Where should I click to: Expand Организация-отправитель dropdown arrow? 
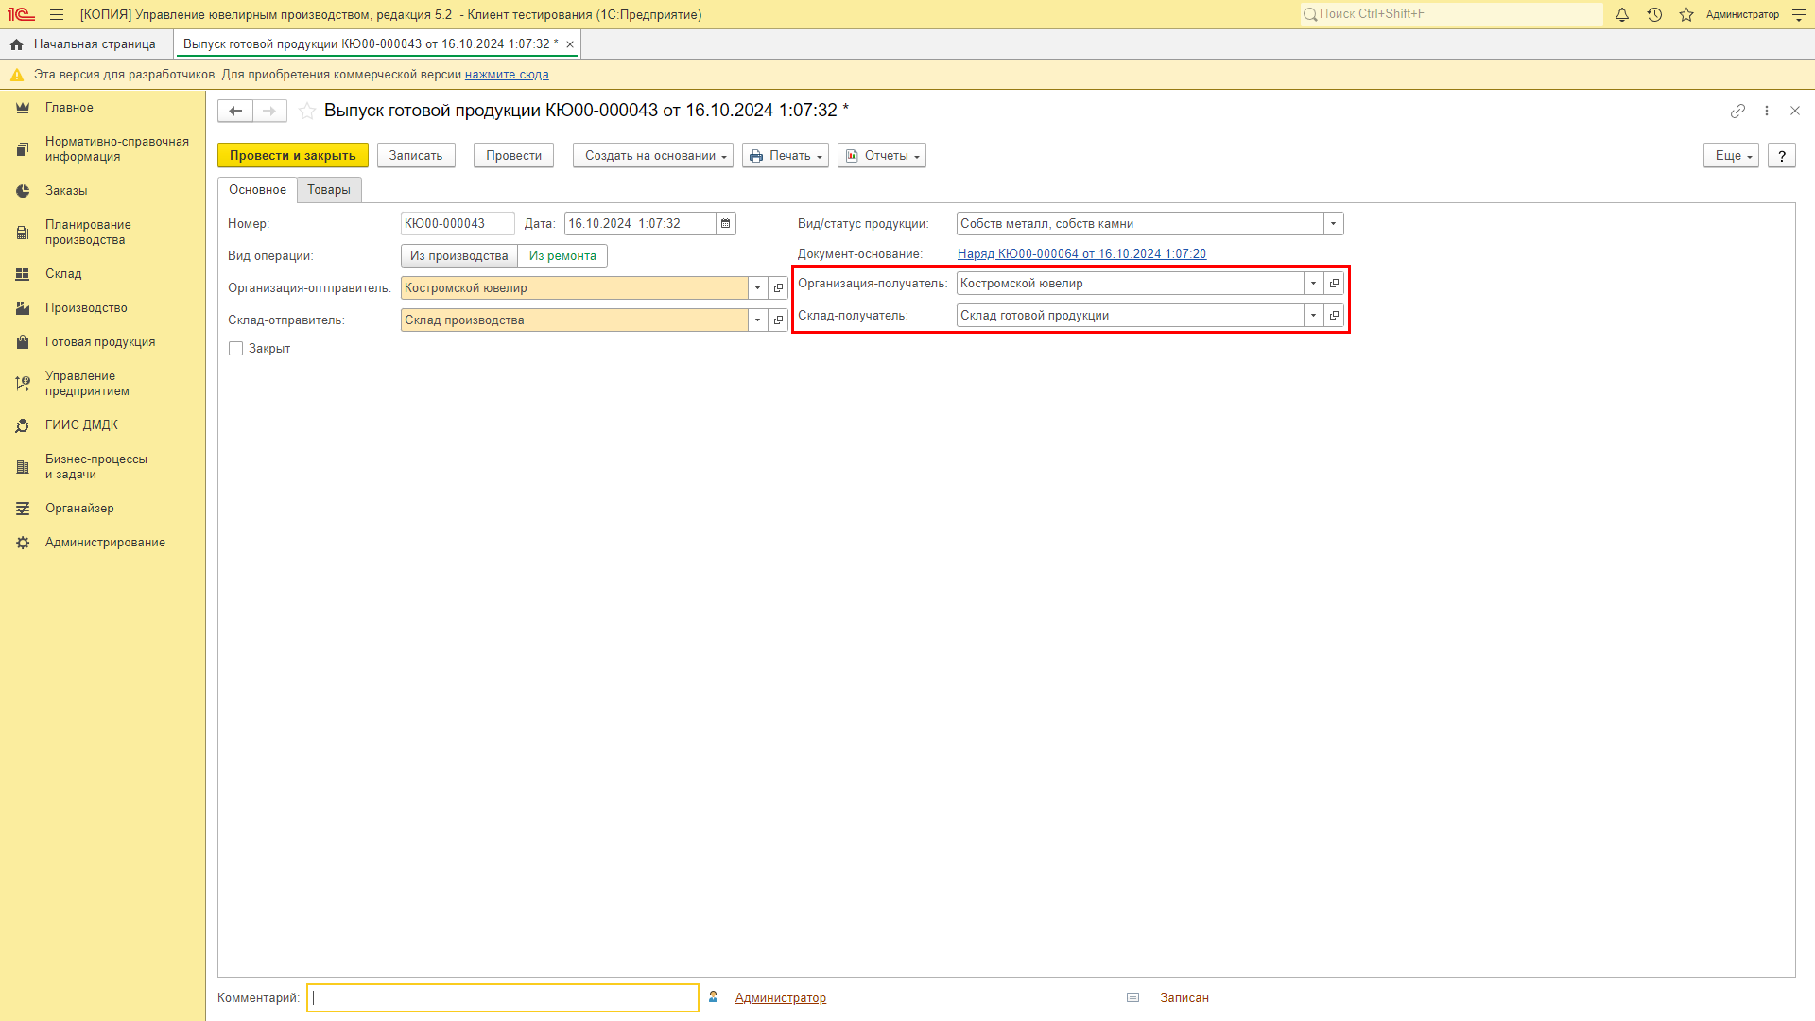click(x=757, y=288)
